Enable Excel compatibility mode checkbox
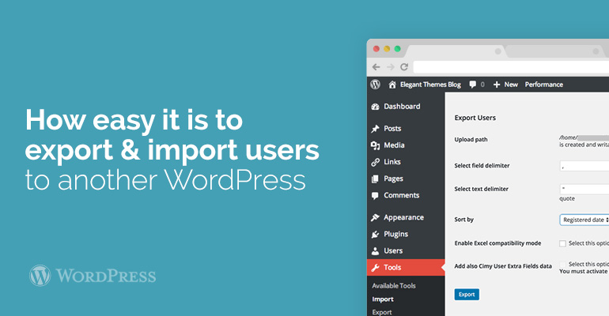 (x=563, y=243)
